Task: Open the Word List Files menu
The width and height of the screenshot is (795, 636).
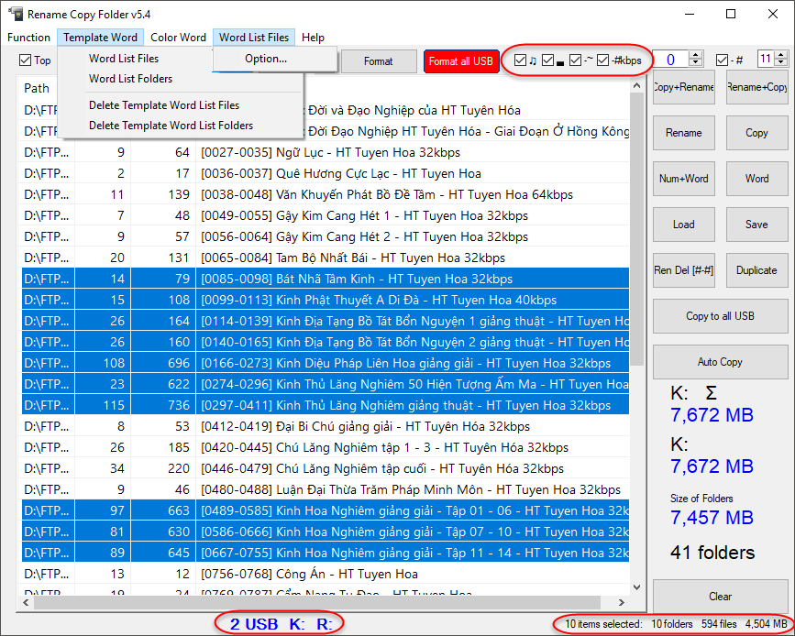Action: 253,38
